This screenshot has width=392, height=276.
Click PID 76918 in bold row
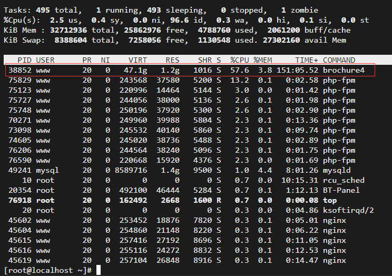tap(20, 200)
